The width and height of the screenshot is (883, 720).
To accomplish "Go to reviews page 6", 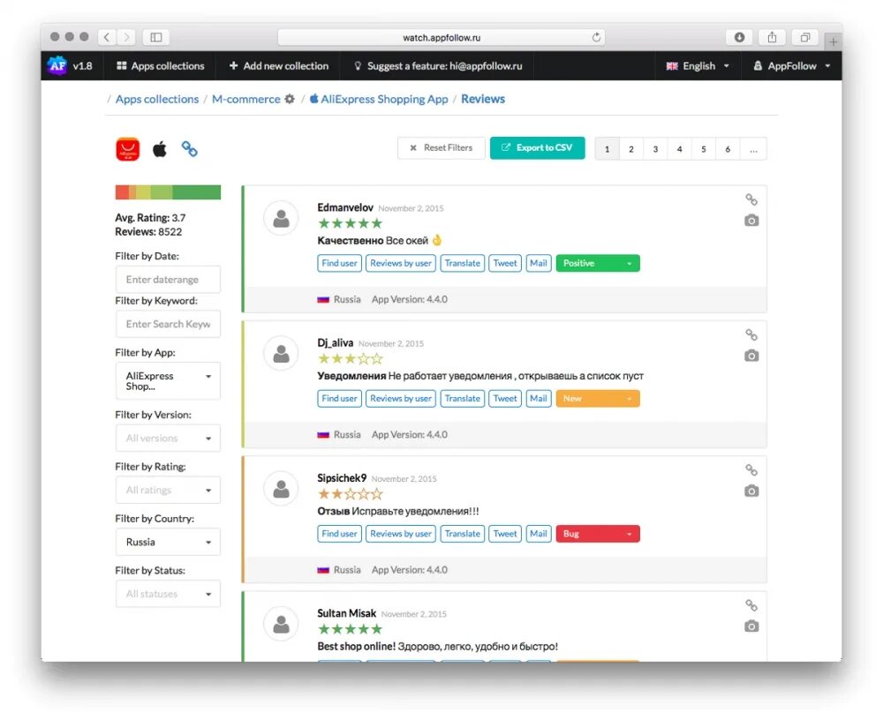I will pyautogui.click(x=728, y=149).
